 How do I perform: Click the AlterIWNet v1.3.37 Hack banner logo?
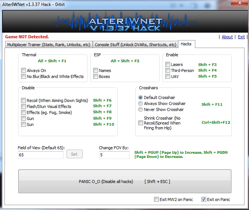[125, 22]
